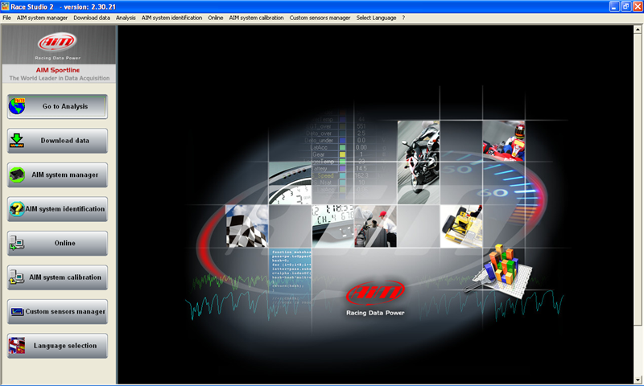Click the kart racer photo tile
The image size is (644, 386).
point(504,141)
